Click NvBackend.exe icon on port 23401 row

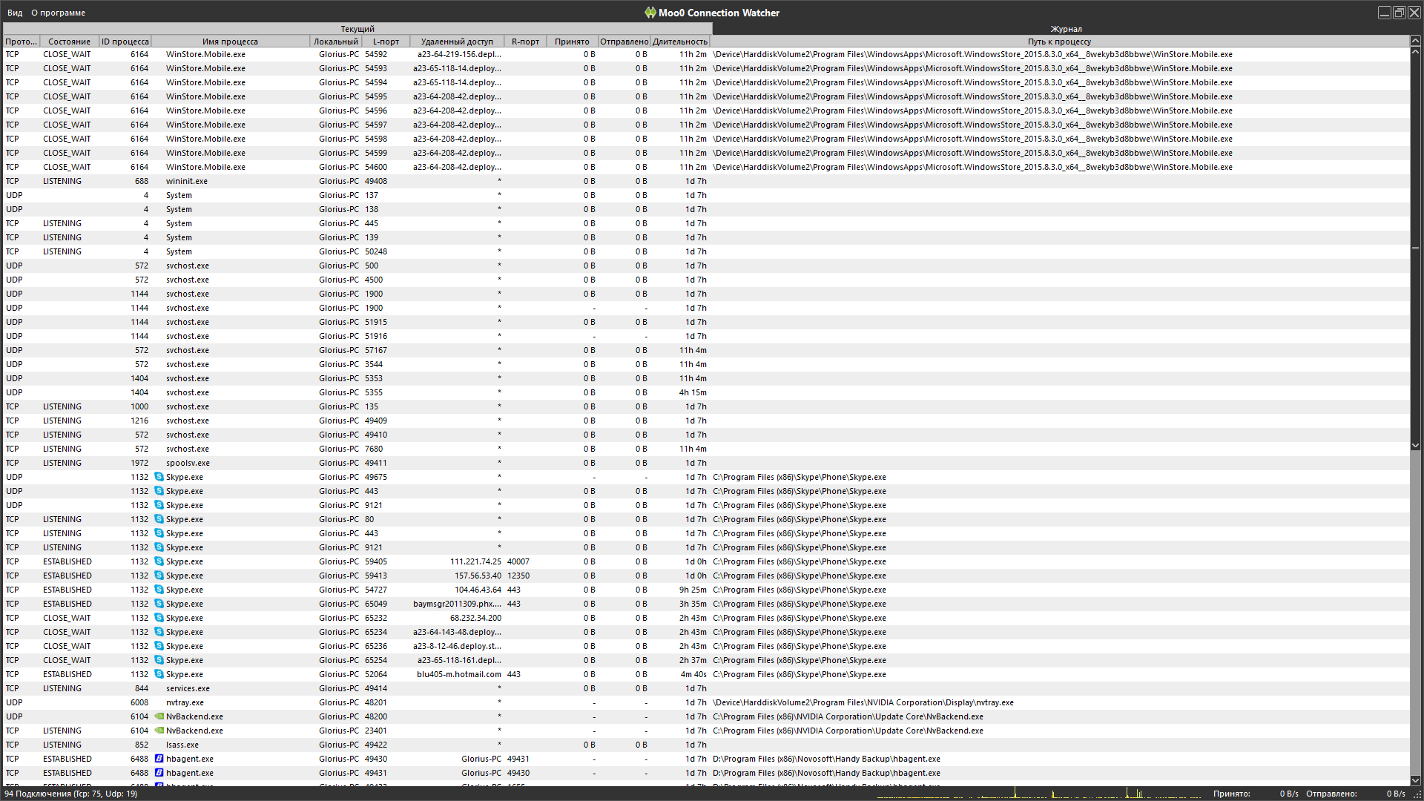(x=159, y=731)
